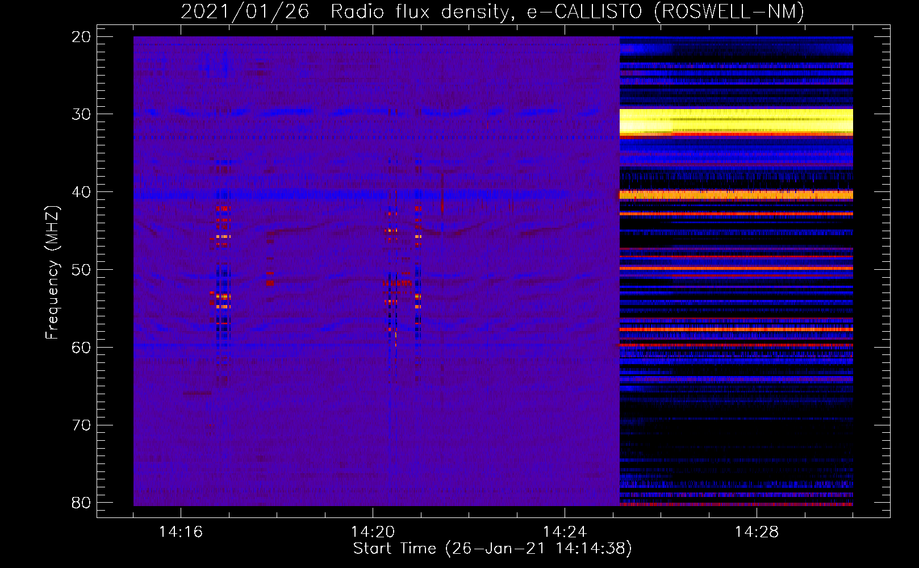Click the 70 frequency tick label
919x568 pixels.
81,425
